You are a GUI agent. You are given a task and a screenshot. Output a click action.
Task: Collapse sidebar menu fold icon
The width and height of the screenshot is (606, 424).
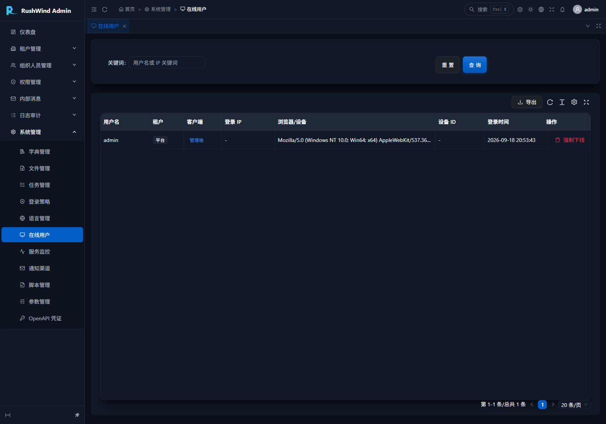pos(94,9)
